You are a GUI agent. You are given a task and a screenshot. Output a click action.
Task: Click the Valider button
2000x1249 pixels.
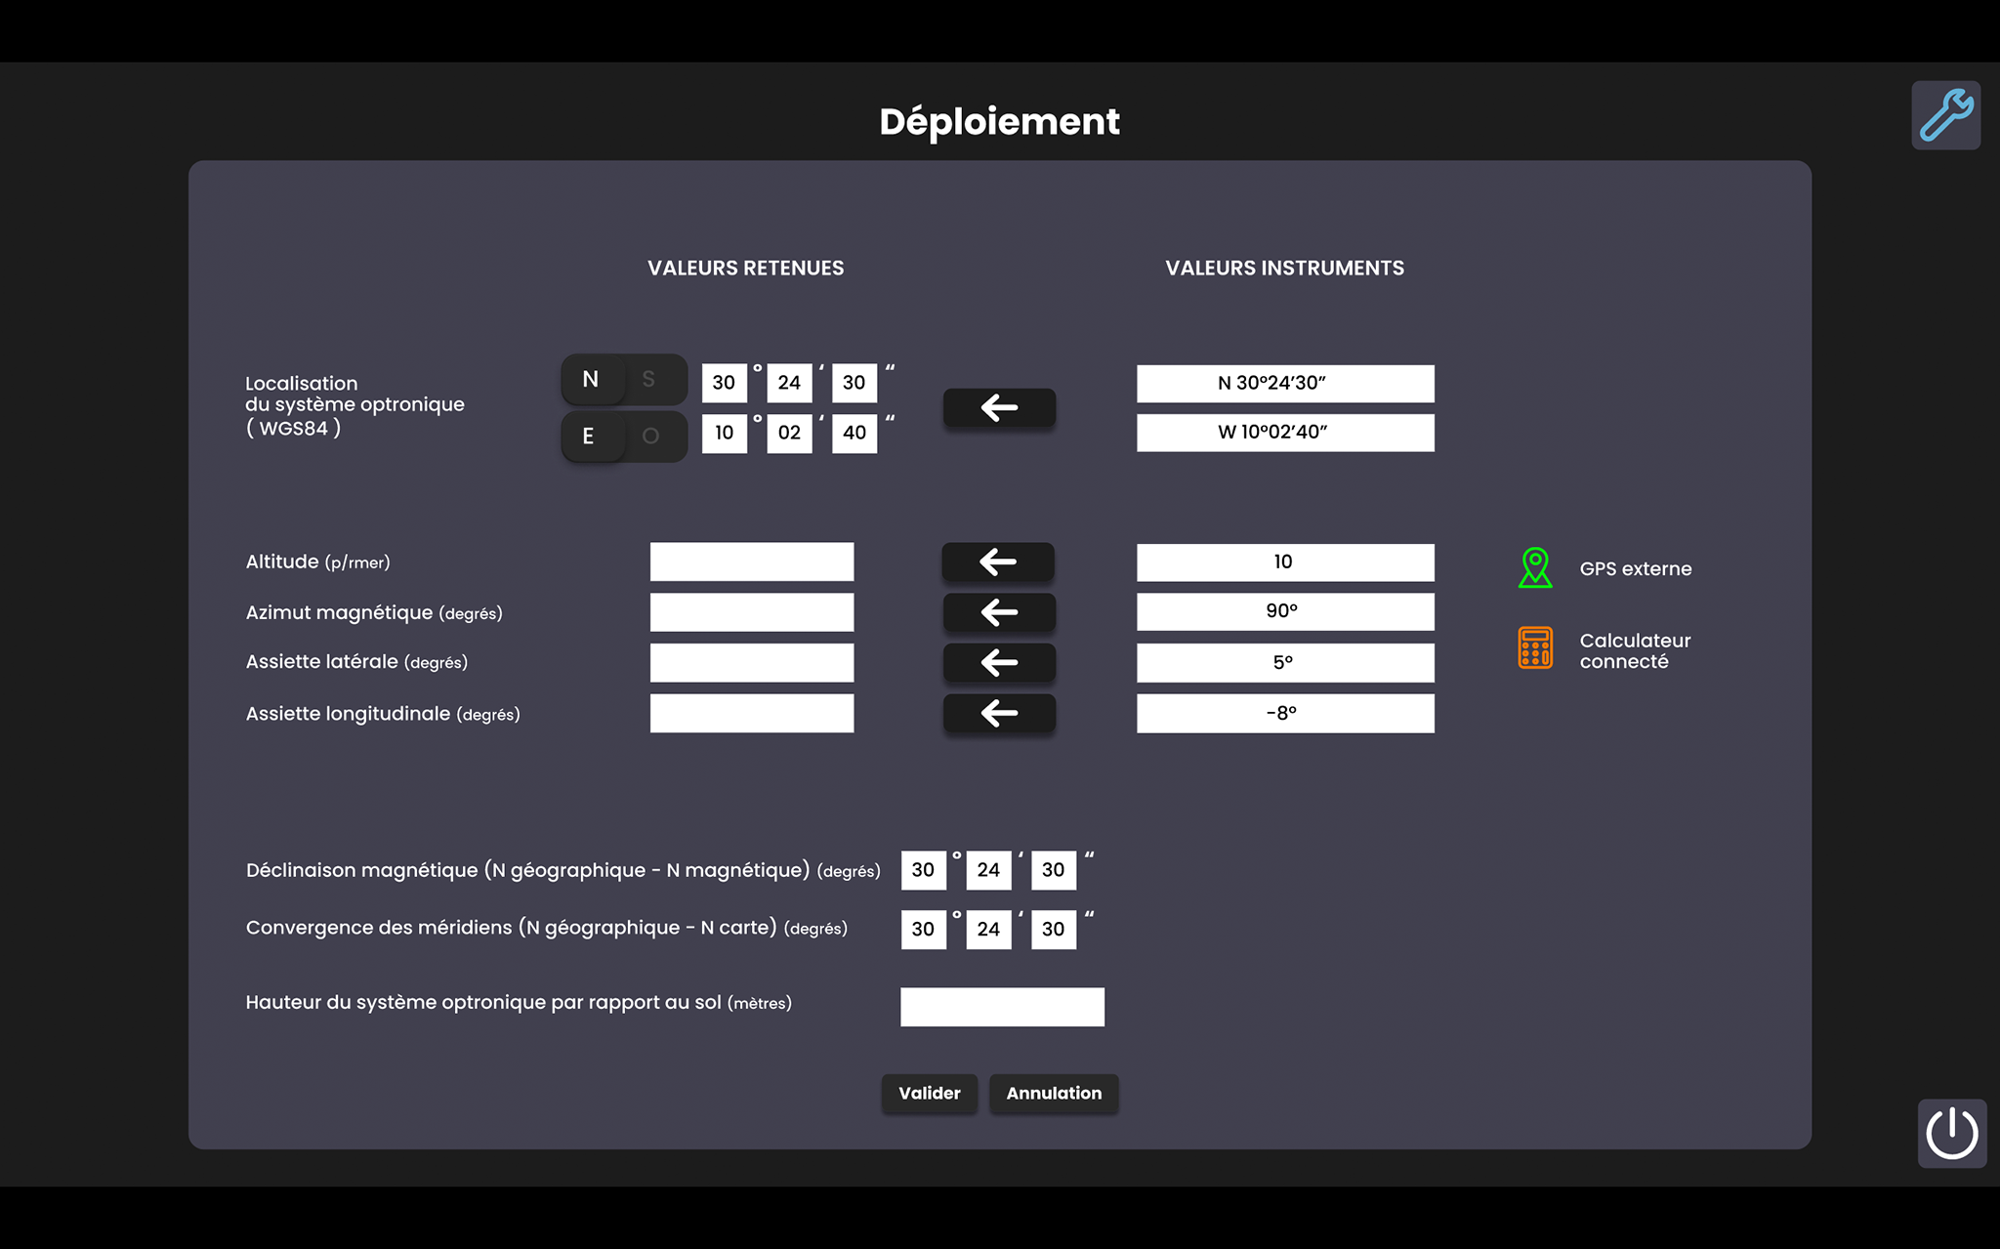[x=929, y=1093]
